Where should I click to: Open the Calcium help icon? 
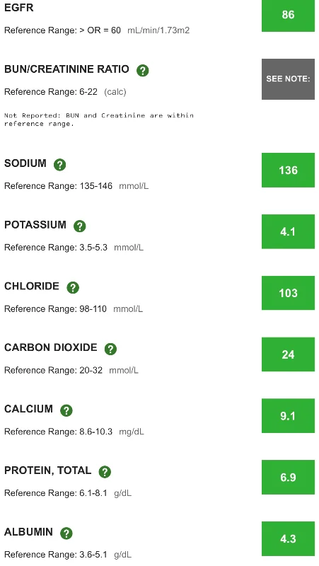66,410
